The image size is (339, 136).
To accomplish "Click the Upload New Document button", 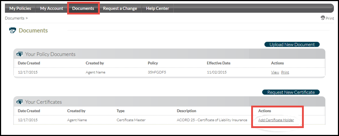I will 292,44.
